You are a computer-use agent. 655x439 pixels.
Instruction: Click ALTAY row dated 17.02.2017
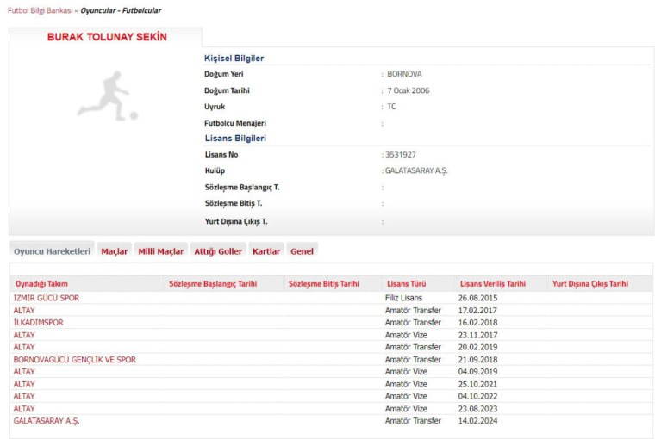coord(24,310)
